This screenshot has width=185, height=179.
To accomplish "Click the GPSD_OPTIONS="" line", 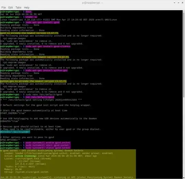I will (x=10, y=140).
